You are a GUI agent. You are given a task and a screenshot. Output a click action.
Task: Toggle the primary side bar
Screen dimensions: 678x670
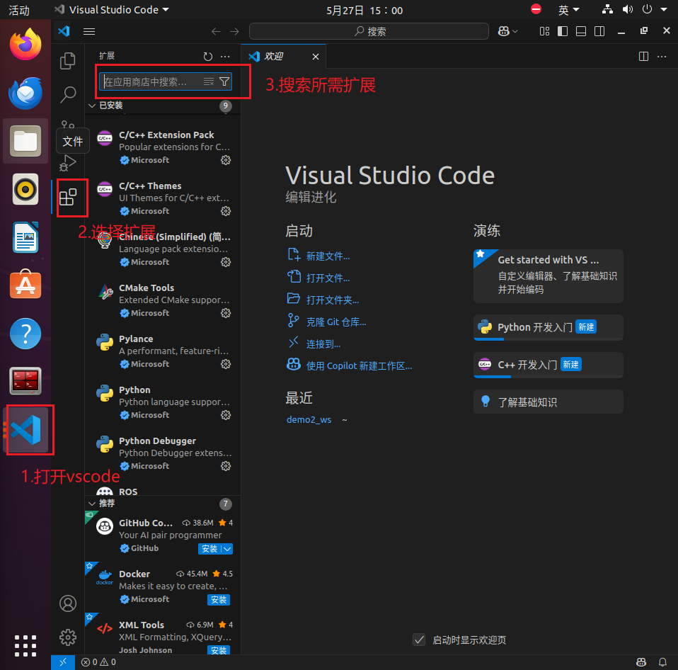[x=563, y=31]
